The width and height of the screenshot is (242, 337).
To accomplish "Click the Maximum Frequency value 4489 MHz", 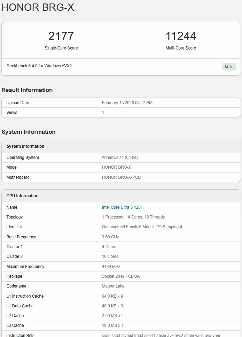I will [111, 267].
